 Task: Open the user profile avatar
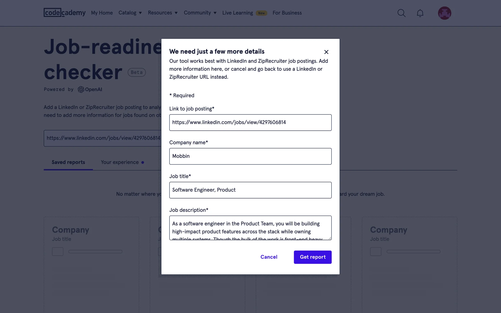(444, 13)
